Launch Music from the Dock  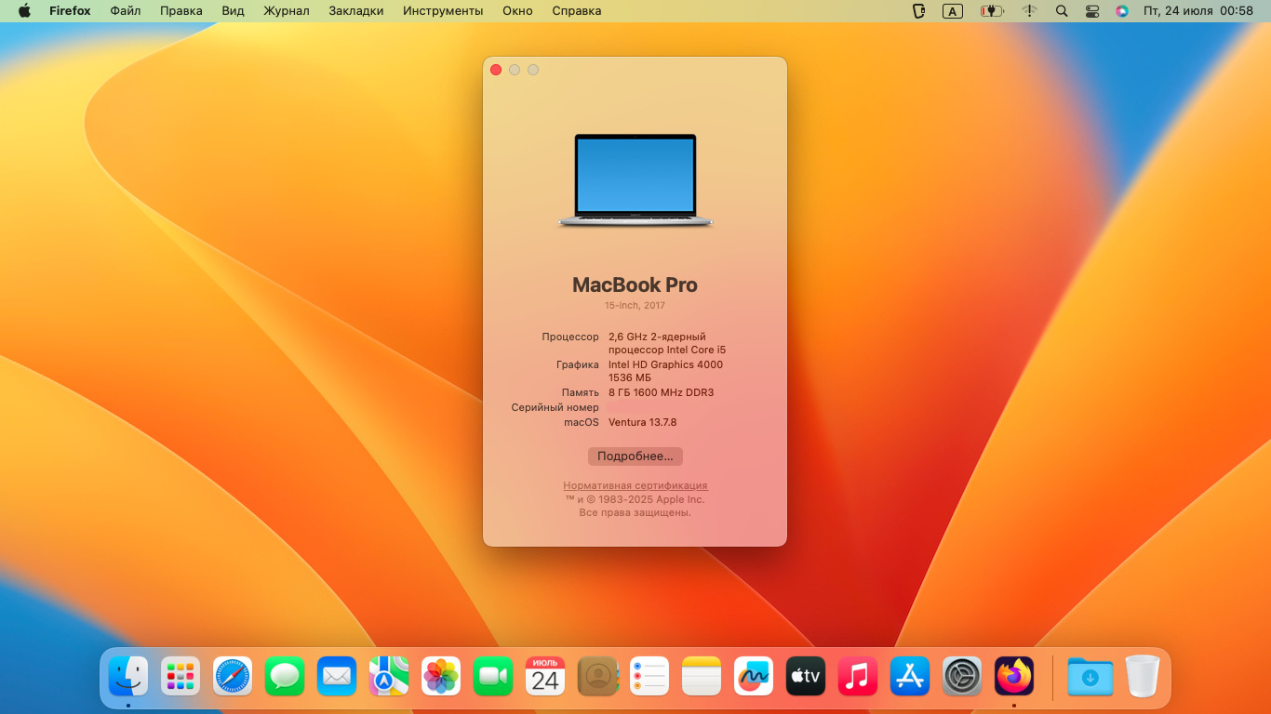[x=858, y=676]
